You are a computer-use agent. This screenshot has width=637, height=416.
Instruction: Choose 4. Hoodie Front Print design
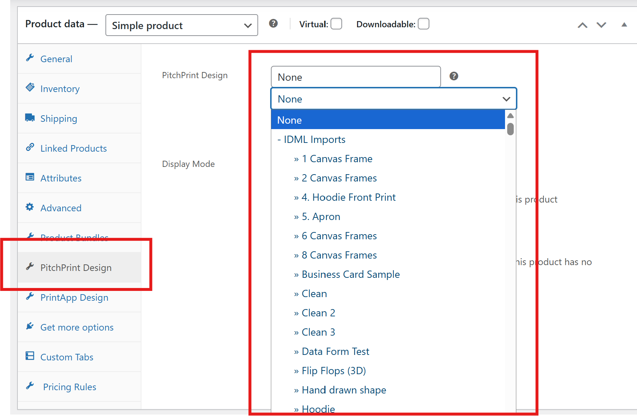click(x=388, y=197)
